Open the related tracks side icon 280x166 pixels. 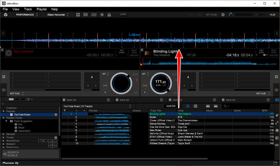pyautogui.click(x=277, y=123)
